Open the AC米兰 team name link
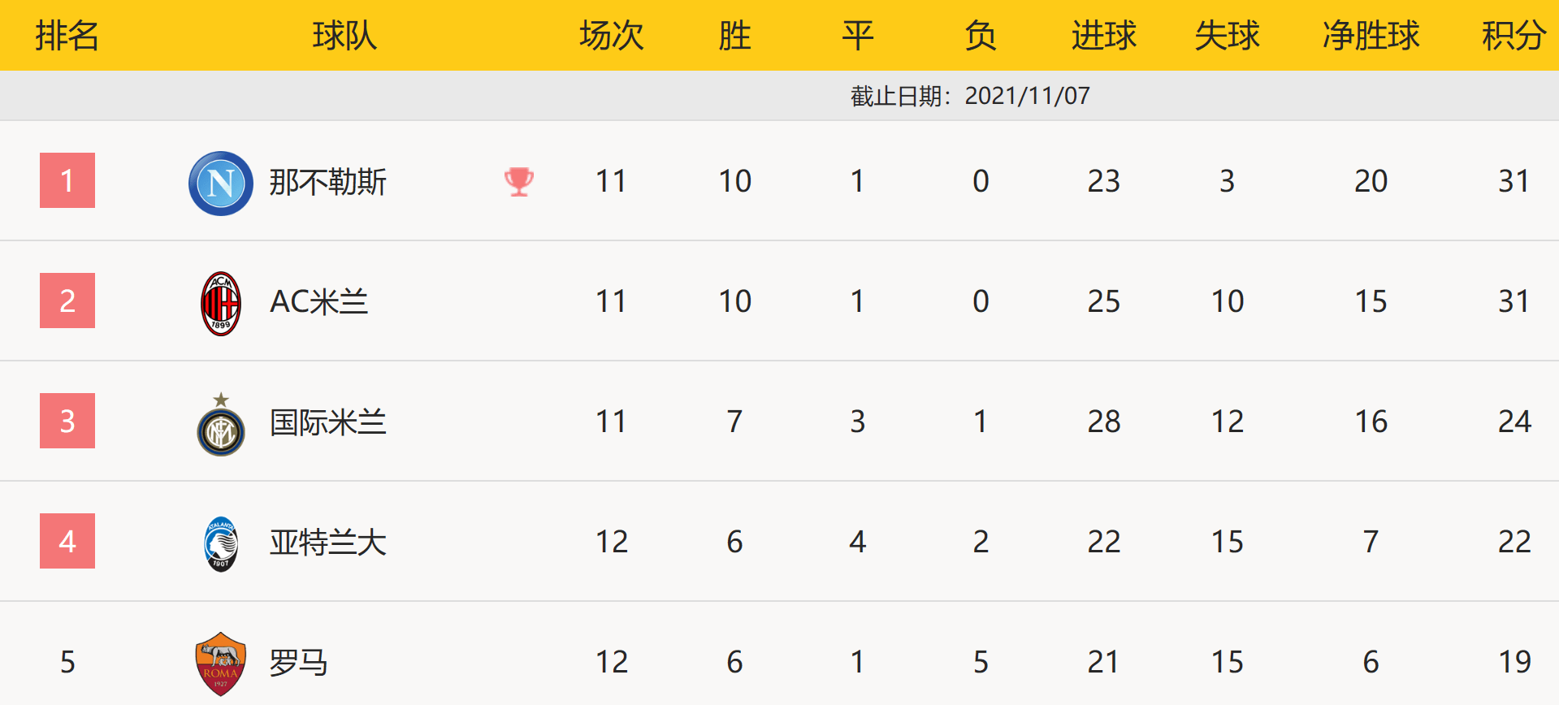The width and height of the screenshot is (1559, 705). [x=319, y=302]
